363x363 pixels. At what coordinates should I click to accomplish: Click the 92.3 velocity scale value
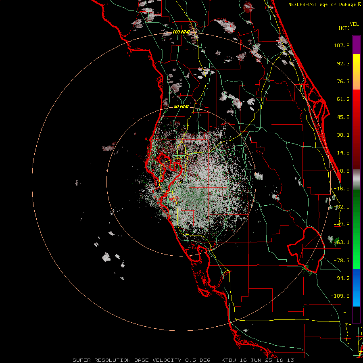(x=343, y=63)
